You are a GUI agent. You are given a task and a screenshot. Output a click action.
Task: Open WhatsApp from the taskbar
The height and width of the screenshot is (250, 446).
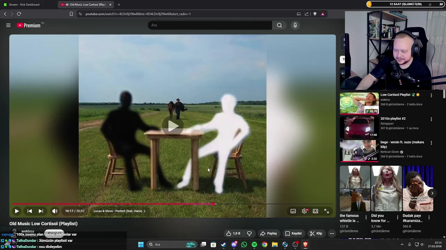244,244
